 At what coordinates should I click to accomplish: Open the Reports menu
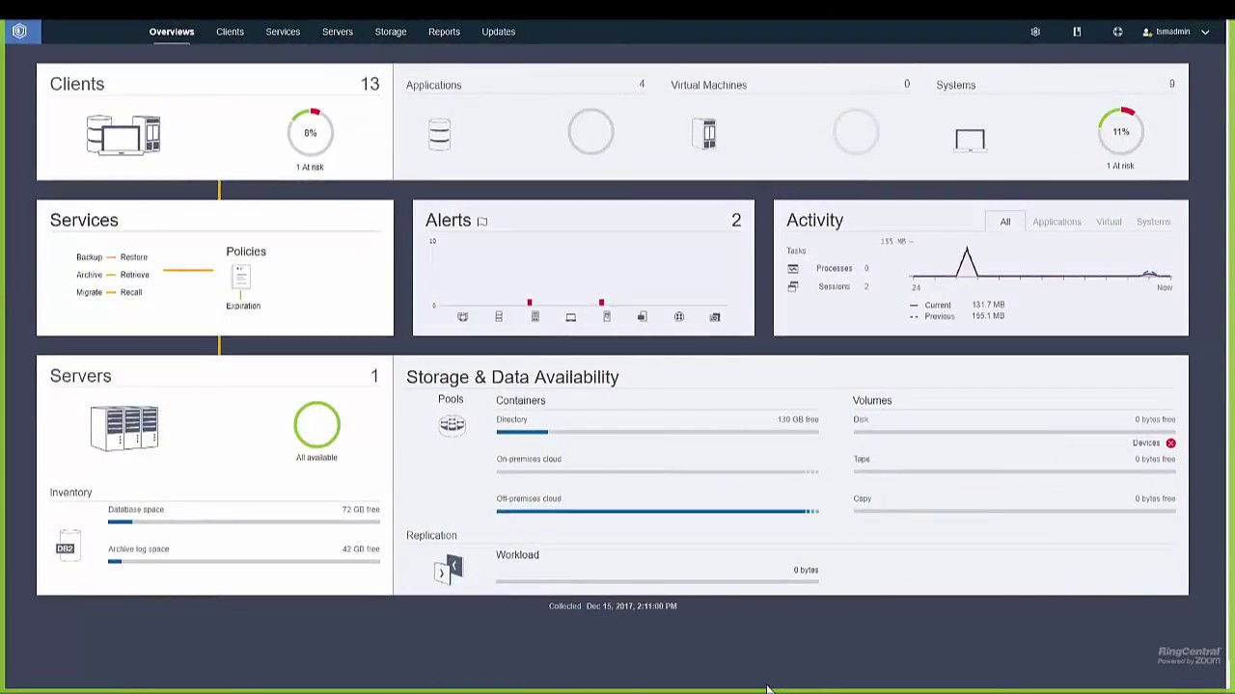[x=444, y=32]
